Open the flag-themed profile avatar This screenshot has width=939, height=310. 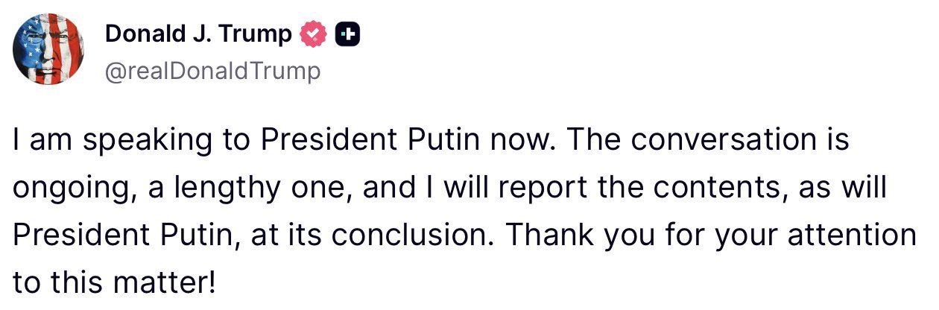[48, 51]
